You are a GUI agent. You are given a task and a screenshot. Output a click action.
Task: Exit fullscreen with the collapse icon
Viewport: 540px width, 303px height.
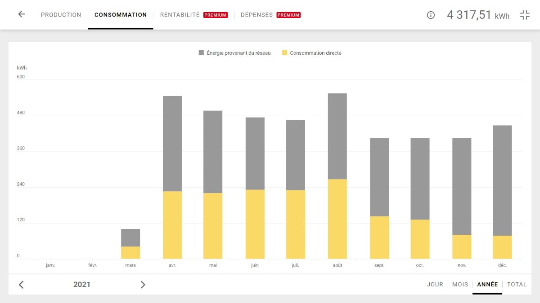point(525,15)
